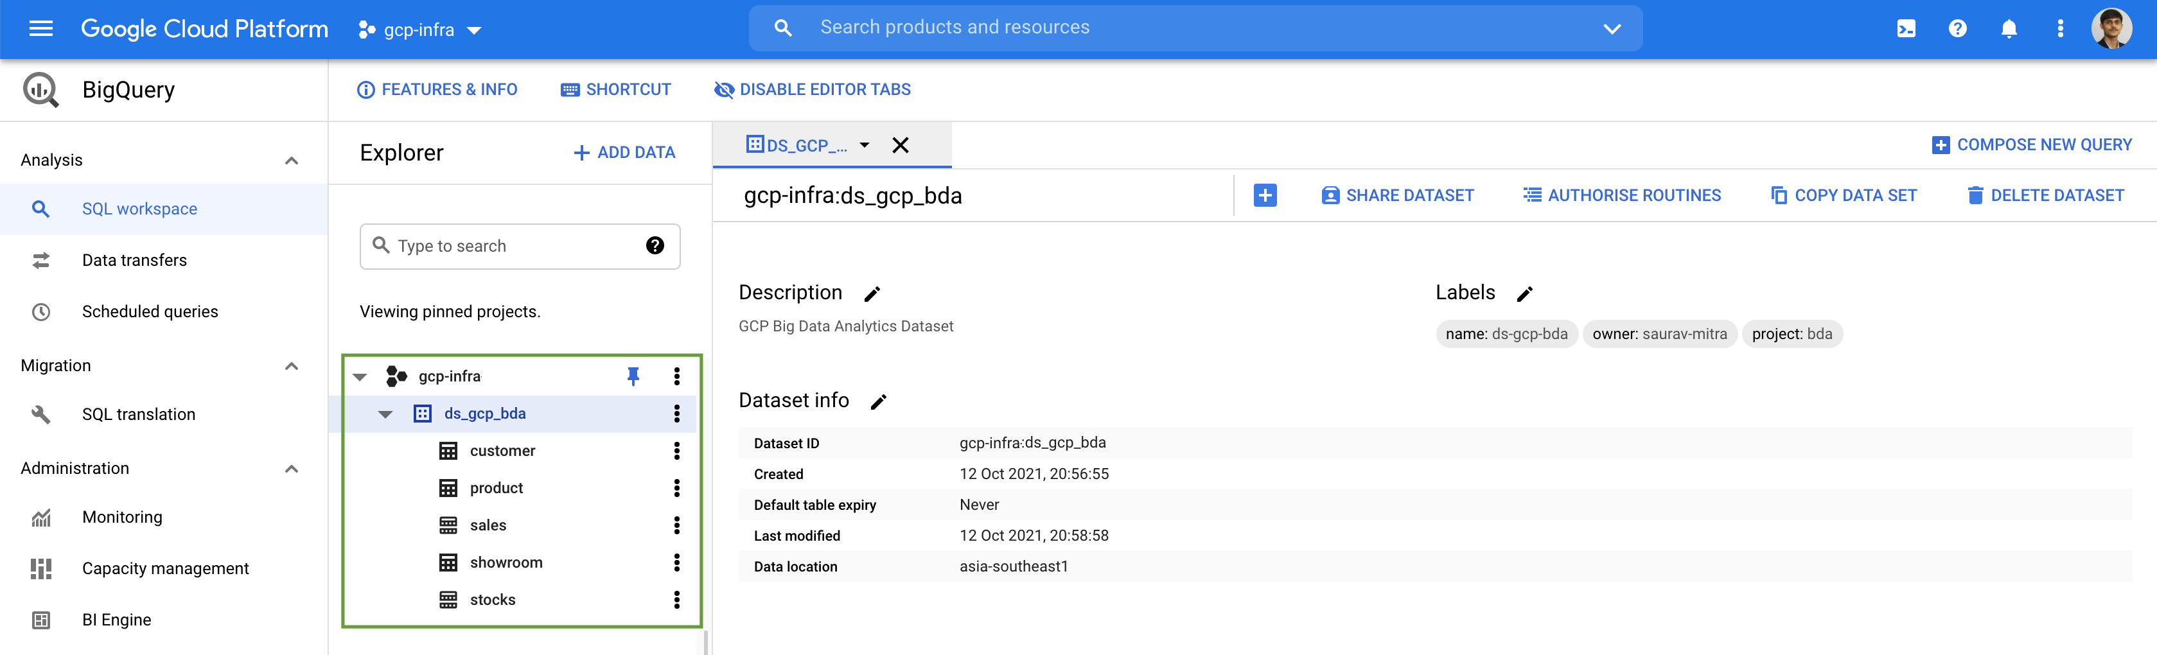
Task: Click the create table plus icon
Action: (1264, 195)
